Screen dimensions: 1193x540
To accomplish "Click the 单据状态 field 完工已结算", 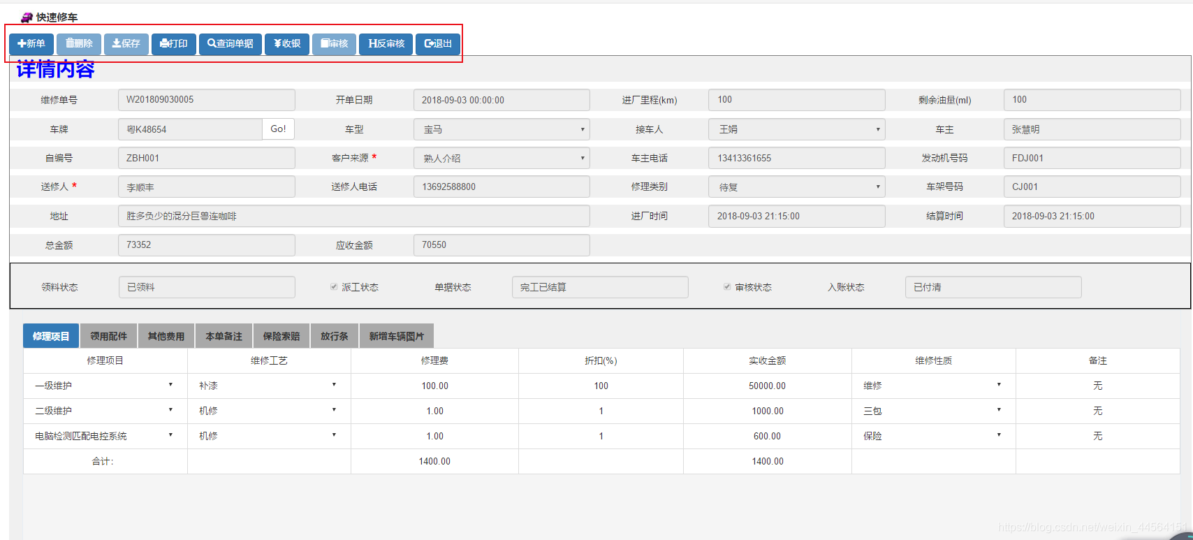I will pos(600,287).
